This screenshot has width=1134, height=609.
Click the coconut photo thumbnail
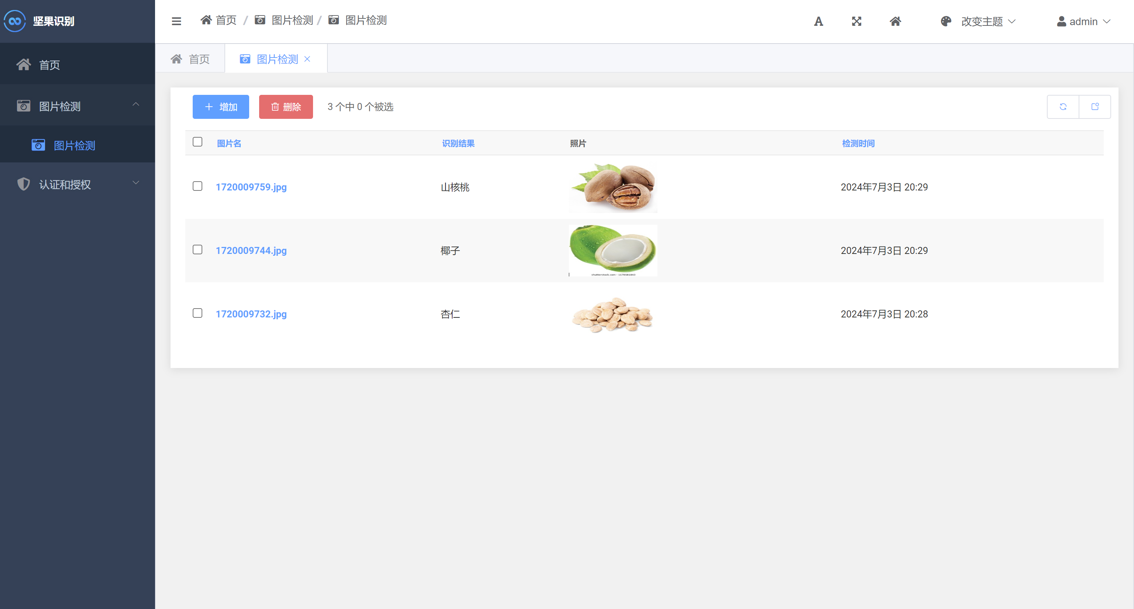click(612, 250)
